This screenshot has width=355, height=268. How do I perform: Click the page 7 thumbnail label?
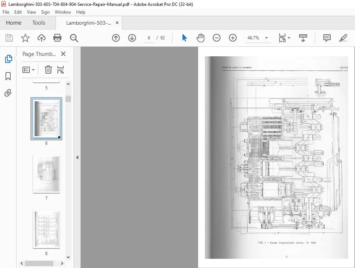[x=46, y=198]
